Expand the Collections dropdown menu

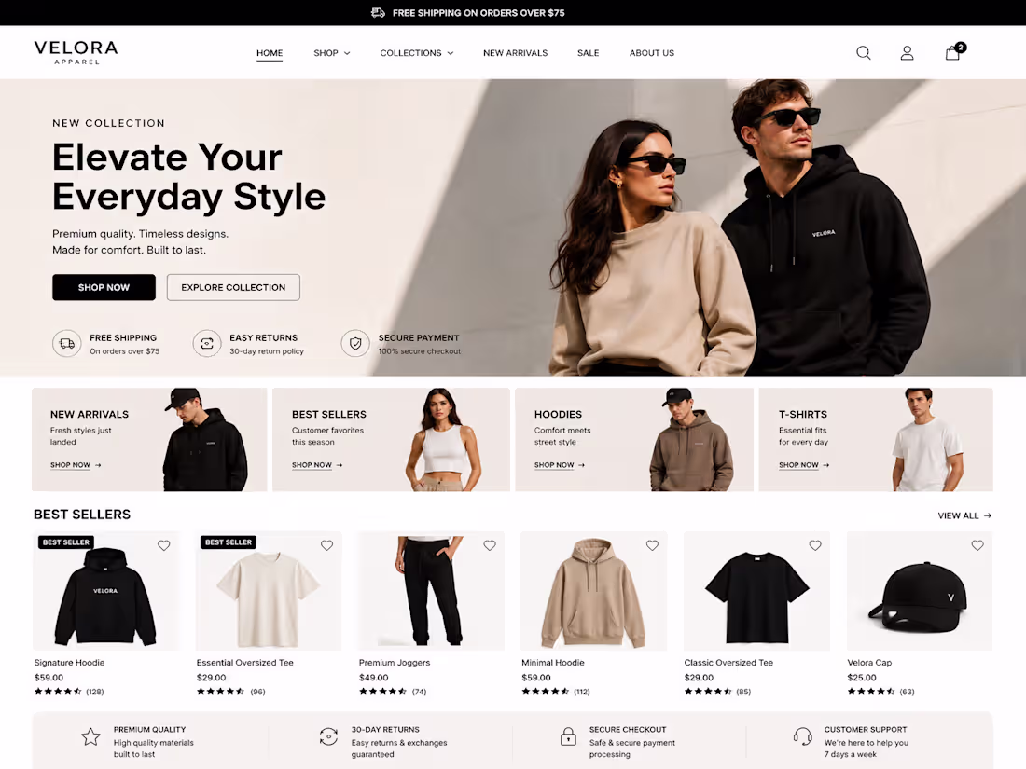417,53
